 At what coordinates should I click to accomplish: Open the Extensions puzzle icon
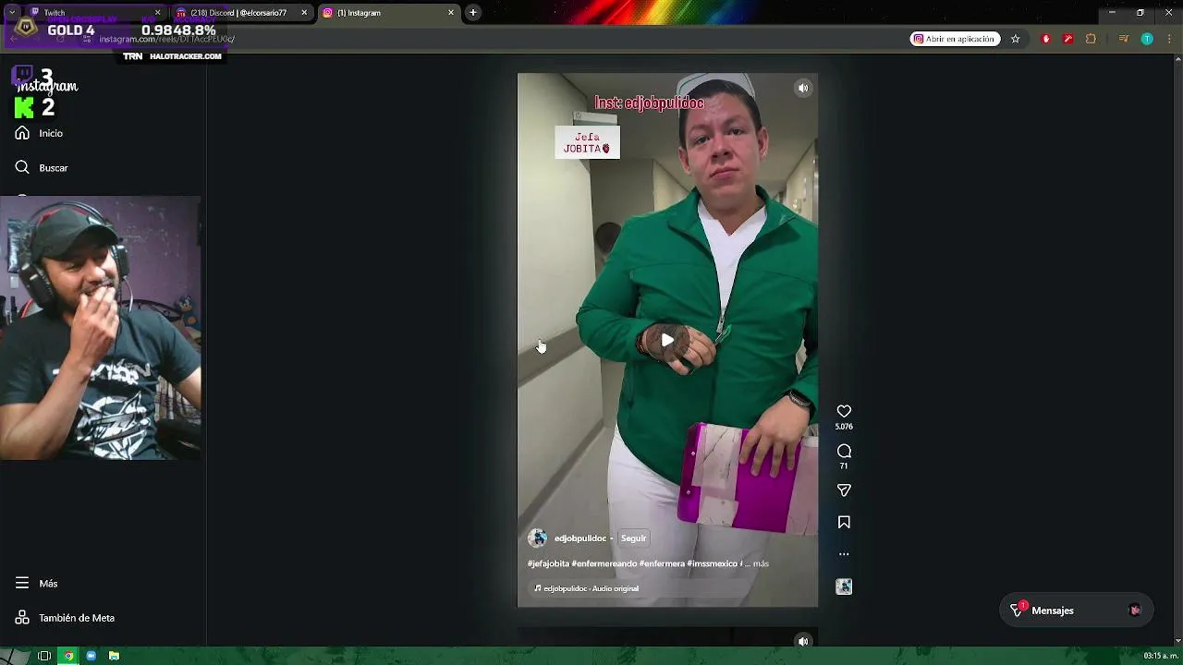(x=1091, y=39)
